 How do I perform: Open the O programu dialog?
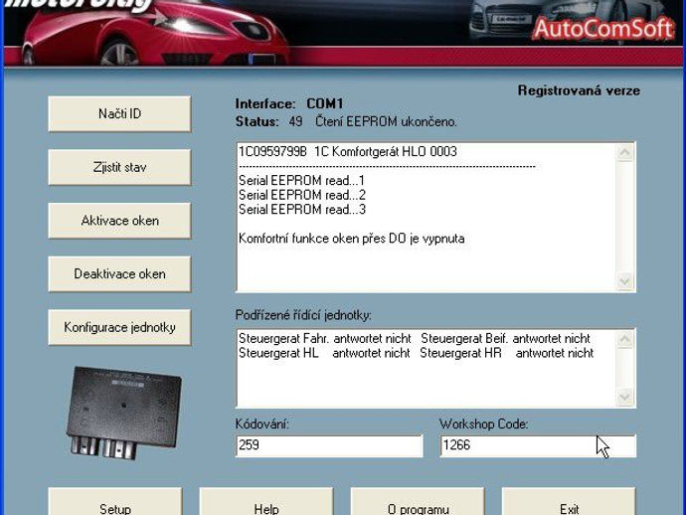418,502
